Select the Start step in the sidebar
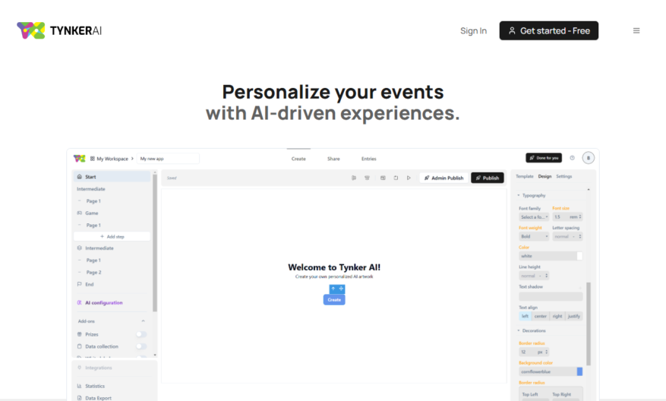The width and height of the screenshot is (666, 401). (x=112, y=177)
